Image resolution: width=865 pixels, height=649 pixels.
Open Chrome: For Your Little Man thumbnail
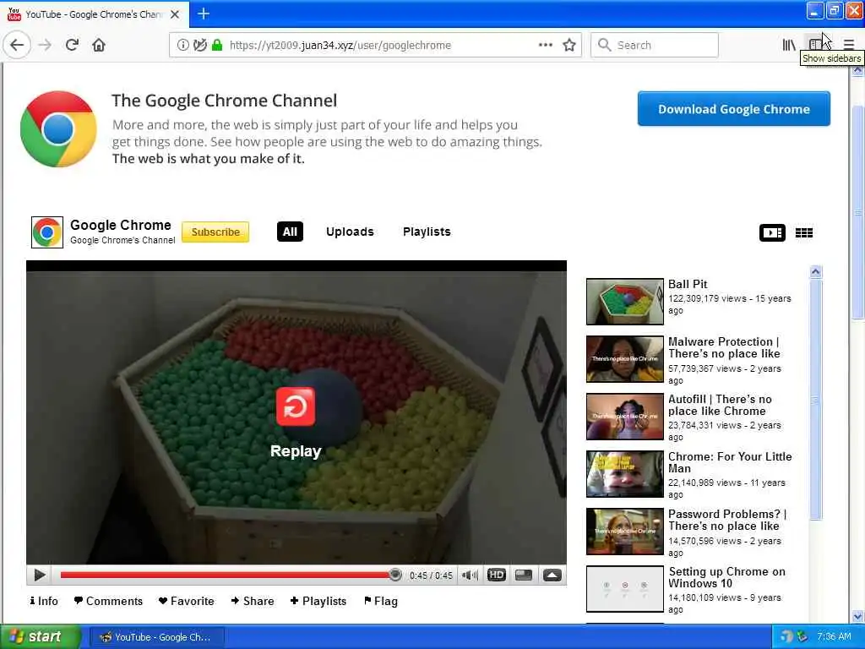point(624,473)
